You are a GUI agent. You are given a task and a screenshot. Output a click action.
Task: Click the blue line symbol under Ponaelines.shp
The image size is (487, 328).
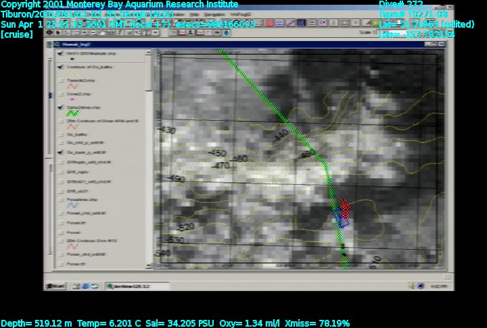(x=73, y=207)
